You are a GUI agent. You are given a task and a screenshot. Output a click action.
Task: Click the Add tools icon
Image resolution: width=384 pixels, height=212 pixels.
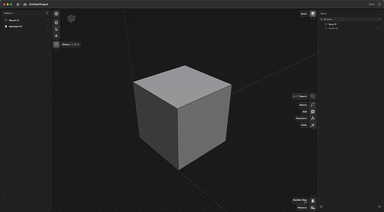pyautogui.click(x=313, y=112)
